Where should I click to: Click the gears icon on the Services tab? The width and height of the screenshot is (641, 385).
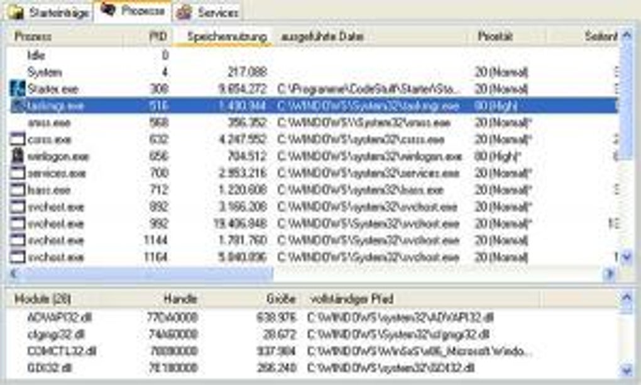coord(184,11)
